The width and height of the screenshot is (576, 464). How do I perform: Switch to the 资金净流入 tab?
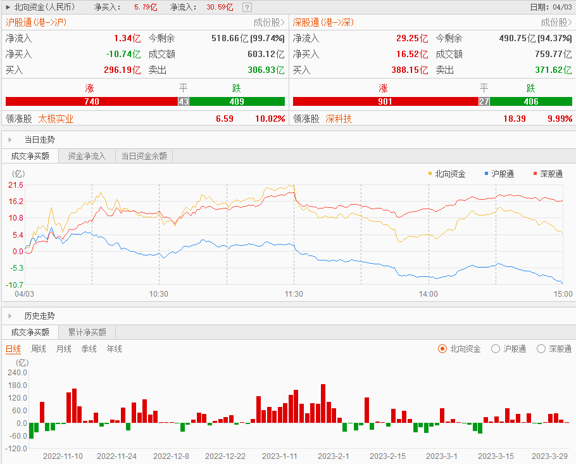pyautogui.click(x=87, y=156)
